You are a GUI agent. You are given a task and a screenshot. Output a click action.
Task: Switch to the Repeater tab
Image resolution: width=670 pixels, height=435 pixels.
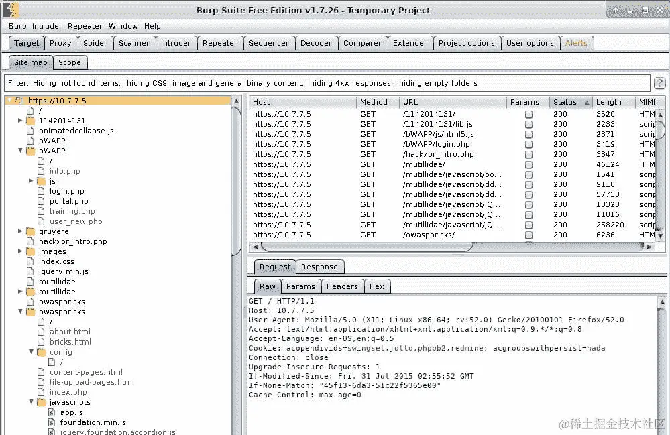[220, 43]
